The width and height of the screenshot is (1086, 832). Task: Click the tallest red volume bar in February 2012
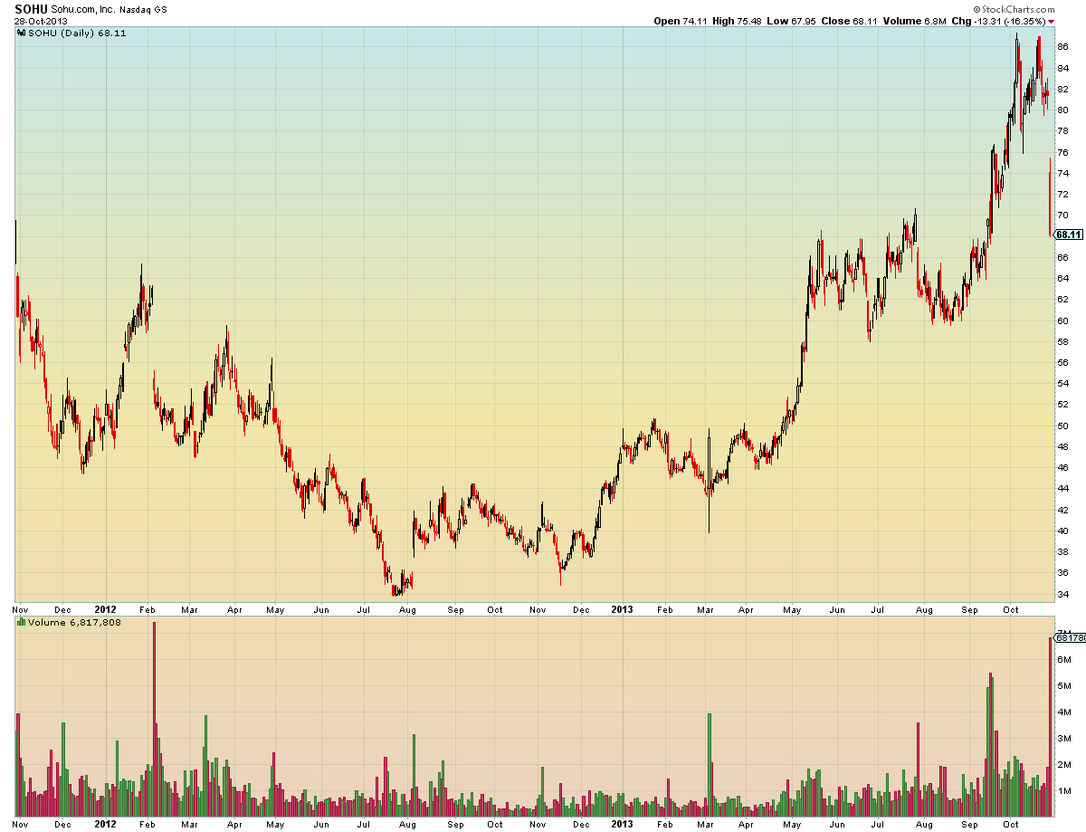pos(155,720)
